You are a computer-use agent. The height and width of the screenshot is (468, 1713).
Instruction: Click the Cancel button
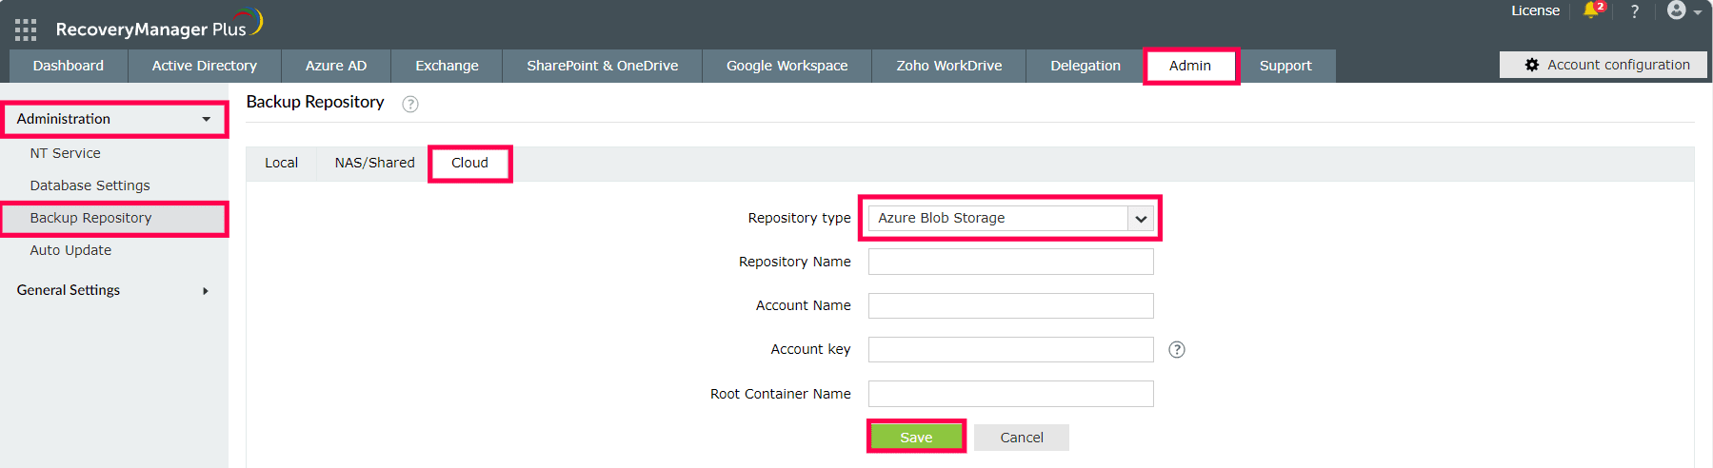(x=1021, y=438)
